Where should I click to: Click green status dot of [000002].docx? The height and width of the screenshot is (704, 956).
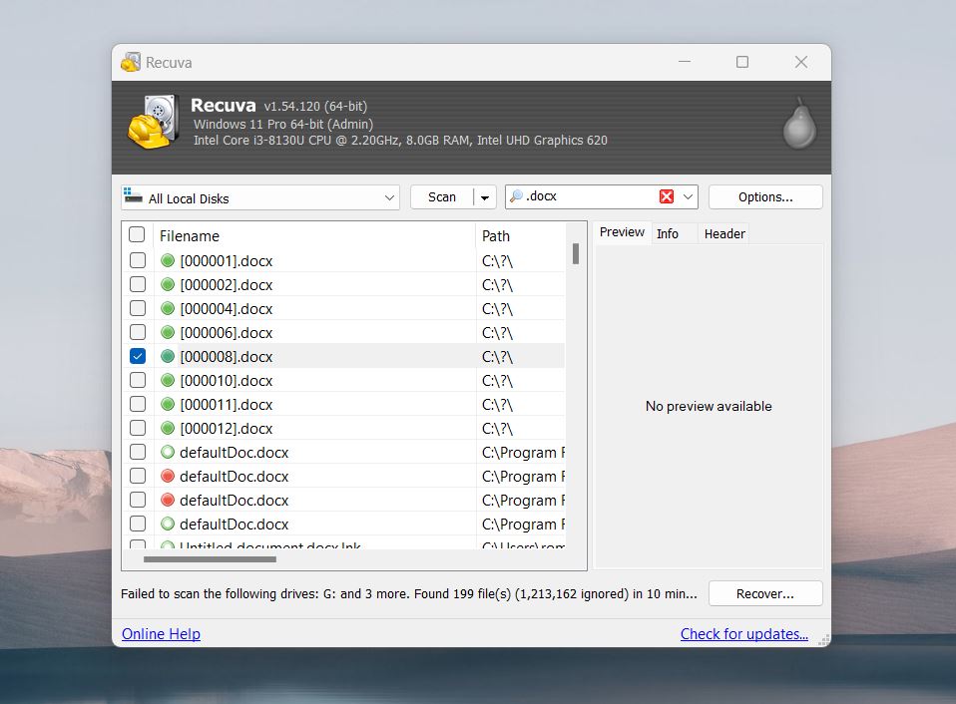point(168,284)
